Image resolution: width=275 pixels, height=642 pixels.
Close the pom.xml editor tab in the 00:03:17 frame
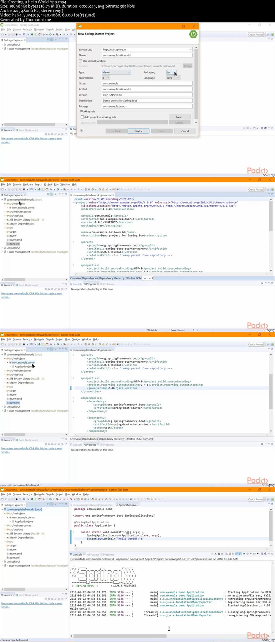coord(113,195)
